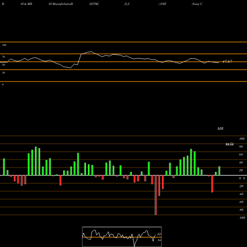Click the -80 label on MR scale
This screenshot has height=247, width=247.
(241, 210)
